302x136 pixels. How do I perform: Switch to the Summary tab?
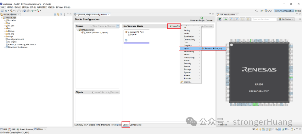[x=79, y=125]
